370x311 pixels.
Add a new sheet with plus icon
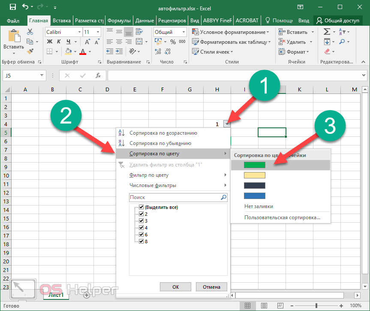pyautogui.click(x=87, y=295)
